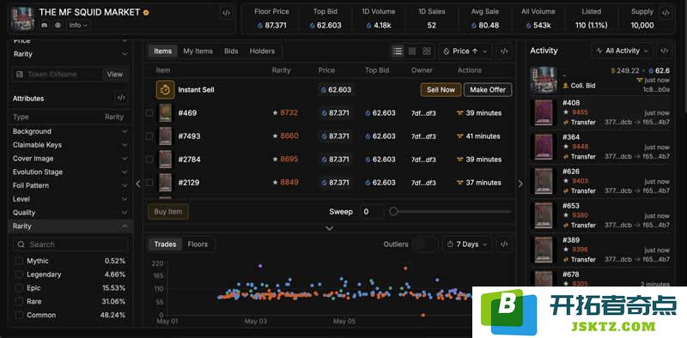
Task: Switch to the Trades chart tab
Action: click(165, 244)
